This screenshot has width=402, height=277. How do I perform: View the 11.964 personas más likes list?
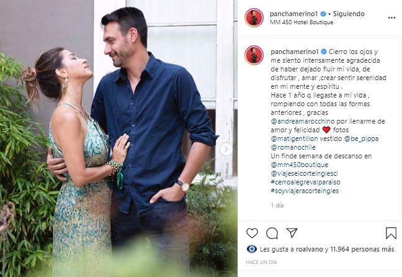click(362, 249)
